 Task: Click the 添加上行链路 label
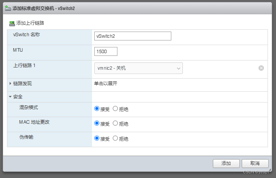coord(30,23)
